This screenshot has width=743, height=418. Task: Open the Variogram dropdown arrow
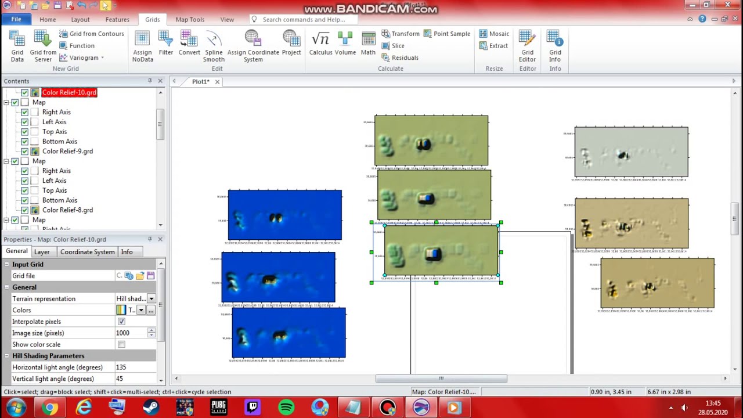click(x=102, y=57)
